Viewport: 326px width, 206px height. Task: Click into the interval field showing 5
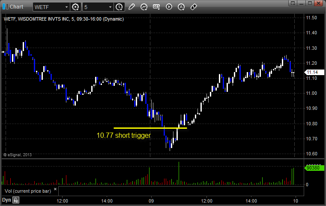tap(96, 7)
